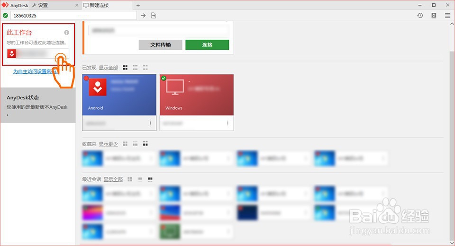Open a new tab with the plus button
This screenshot has height=246, width=455.
click(138, 5)
